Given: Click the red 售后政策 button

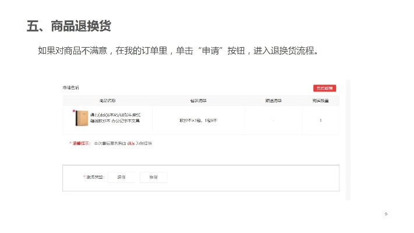Looking at the screenshot, I should 324,88.
